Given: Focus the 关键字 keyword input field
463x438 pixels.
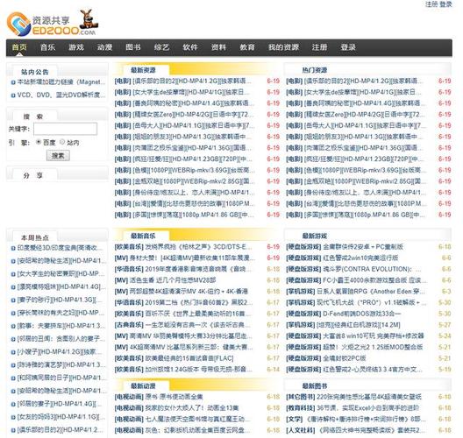Looking at the screenshot, I should tap(65, 129).
